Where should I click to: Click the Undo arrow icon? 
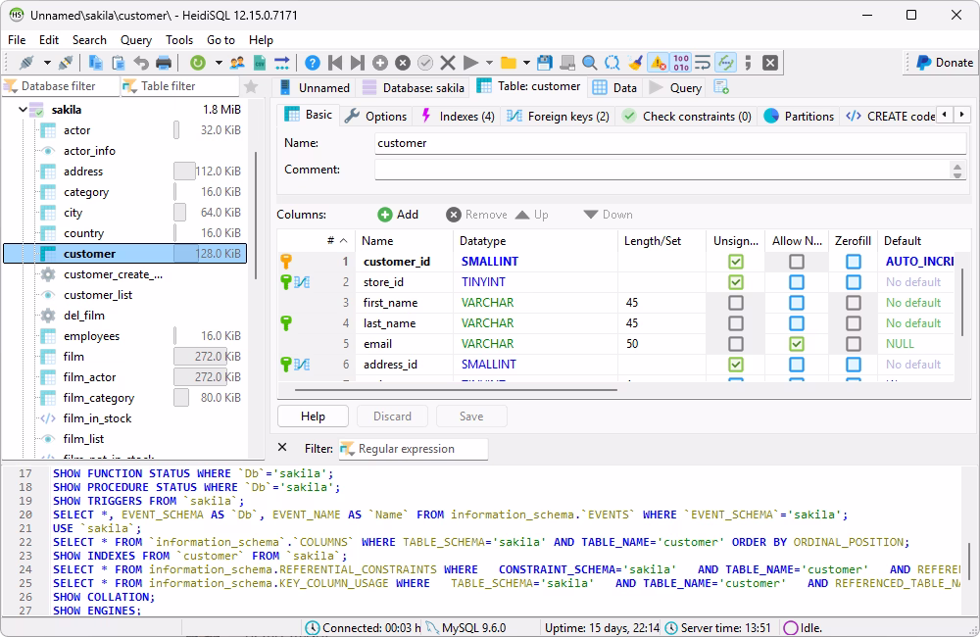141,63
